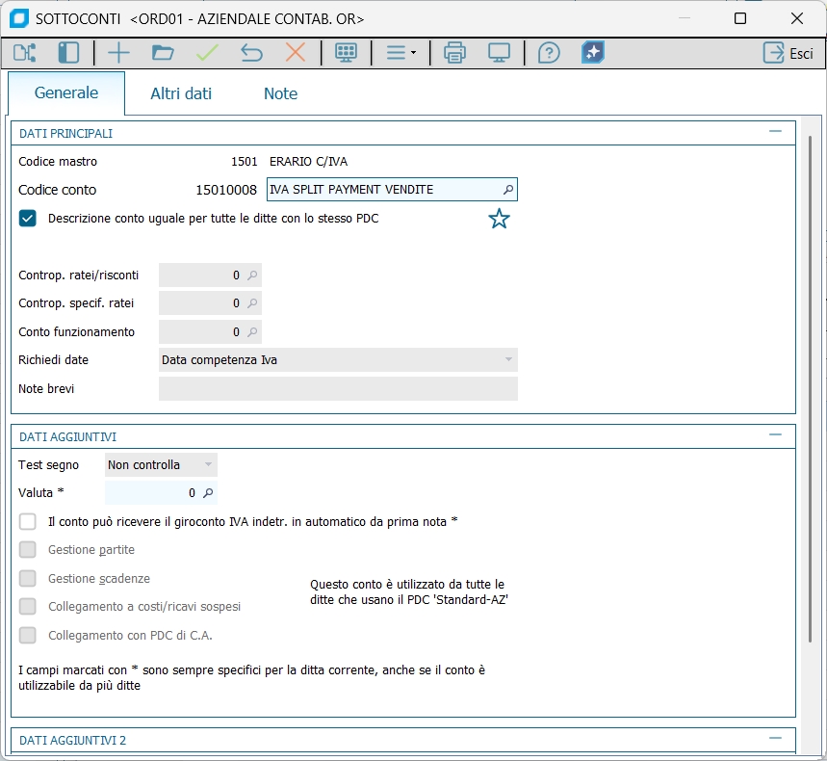The height and width of the screenshot is (761, 827).
Task: Switch to the Generale tab
Action: 66,93
